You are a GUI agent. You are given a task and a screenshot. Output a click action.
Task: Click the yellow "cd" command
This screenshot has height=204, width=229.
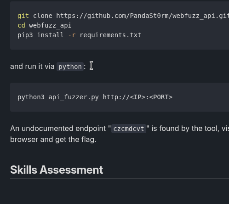[21, 25]
